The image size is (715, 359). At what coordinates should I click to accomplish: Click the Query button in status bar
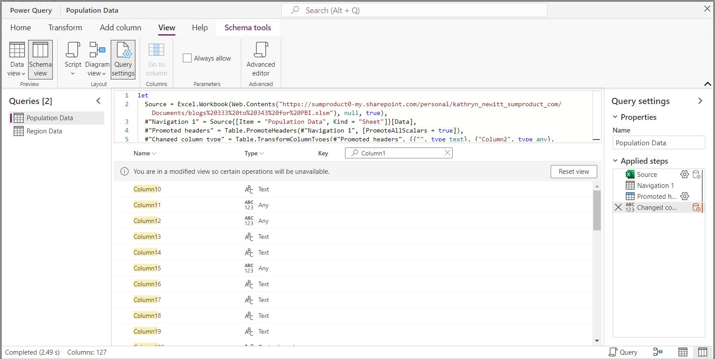pos(623,352)
